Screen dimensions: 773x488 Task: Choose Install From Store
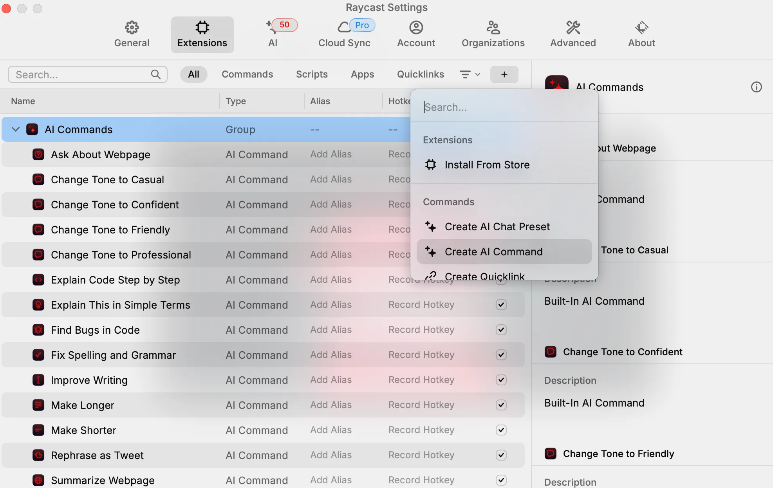504,165
